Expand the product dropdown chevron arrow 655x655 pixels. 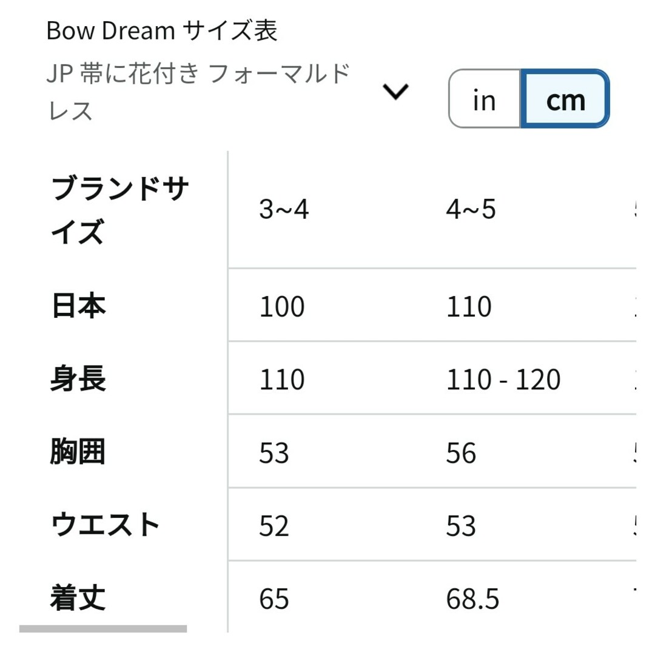click(395, 92)
